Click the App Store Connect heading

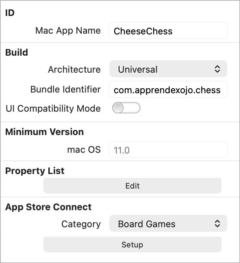point(48,207)
